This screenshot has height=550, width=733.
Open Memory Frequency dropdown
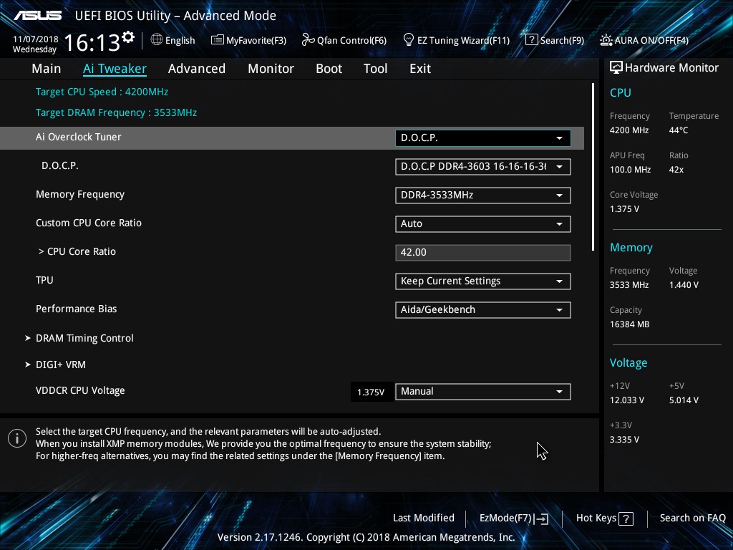pos(483,195)
